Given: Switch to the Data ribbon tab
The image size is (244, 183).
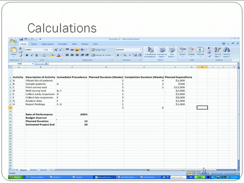Looking at the screenshot, I should point(74,44).
